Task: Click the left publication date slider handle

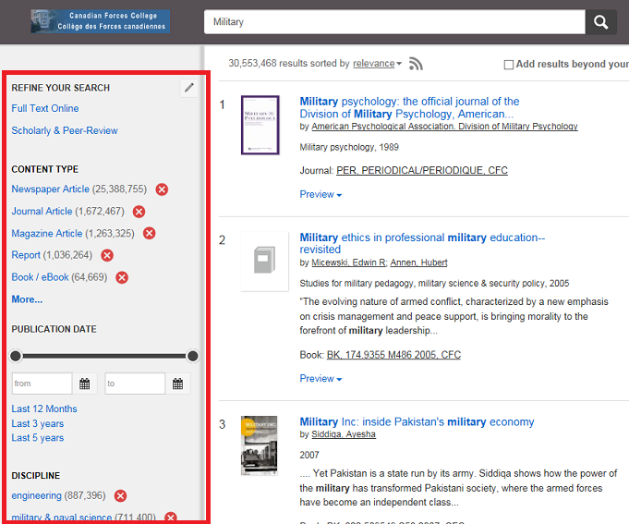Action: (x=16, y=356)
